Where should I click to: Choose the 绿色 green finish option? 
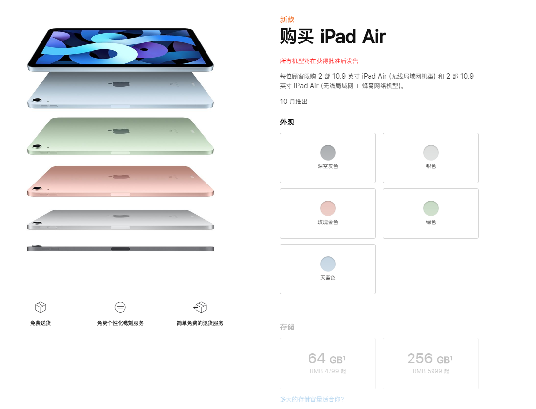(x=431, y=214)
